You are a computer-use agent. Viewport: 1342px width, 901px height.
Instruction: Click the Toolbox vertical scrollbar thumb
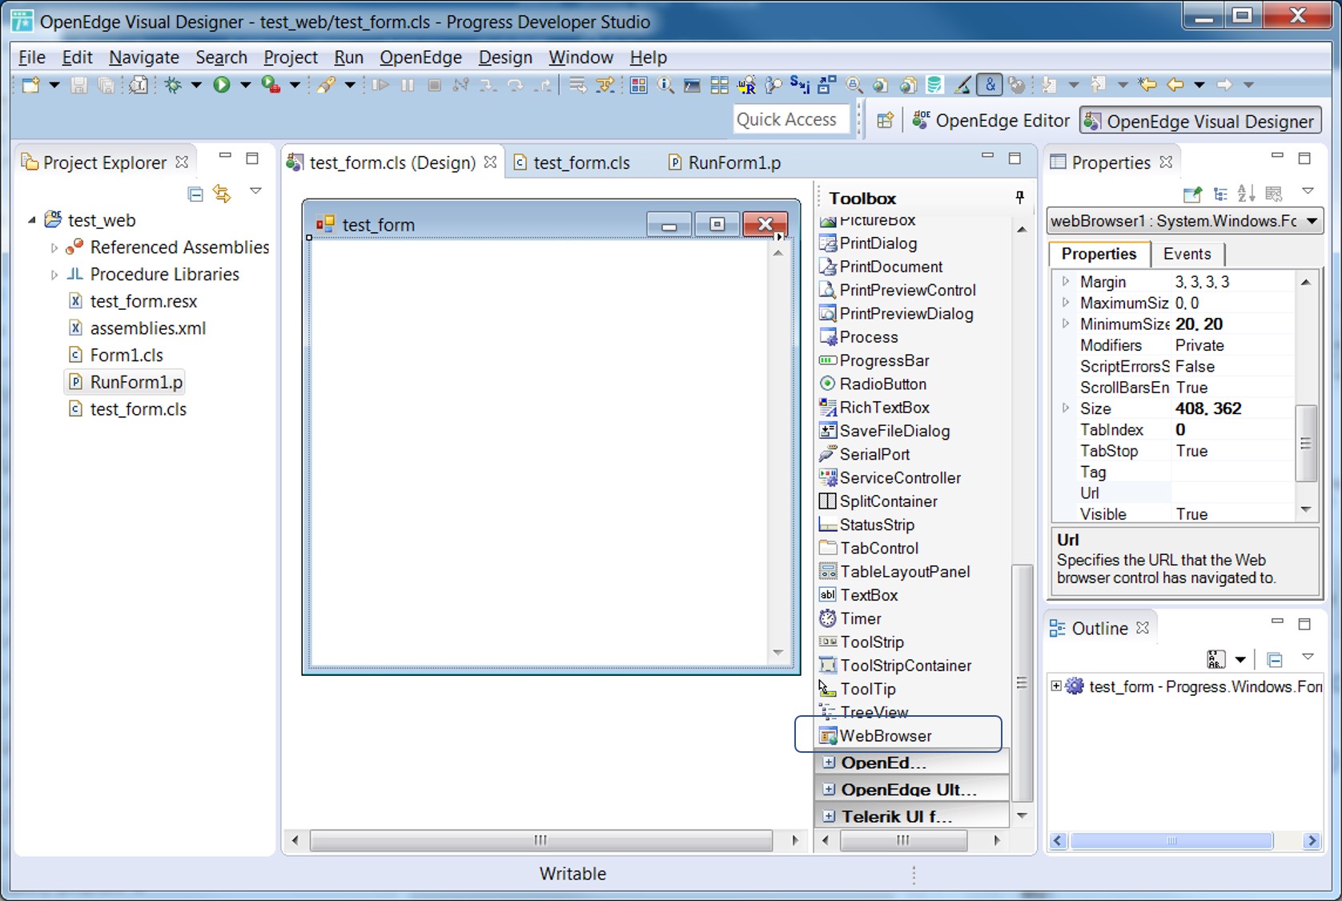tap(1021, 682)
